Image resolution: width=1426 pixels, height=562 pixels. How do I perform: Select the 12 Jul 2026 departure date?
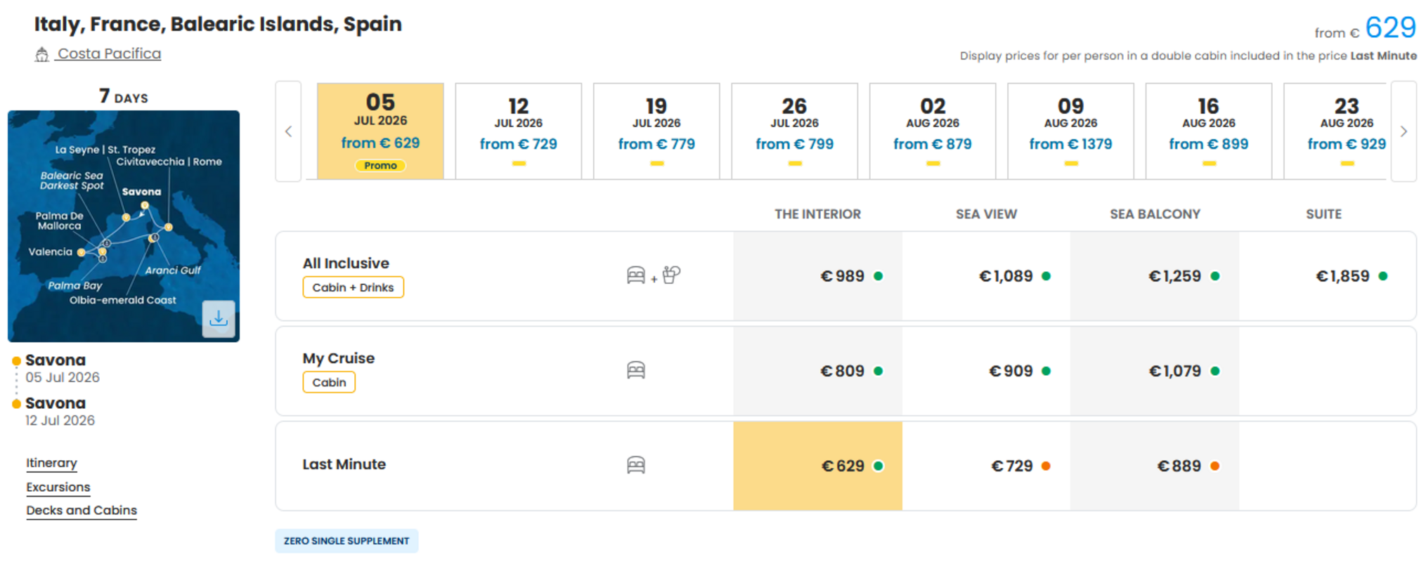pos(519,131)
